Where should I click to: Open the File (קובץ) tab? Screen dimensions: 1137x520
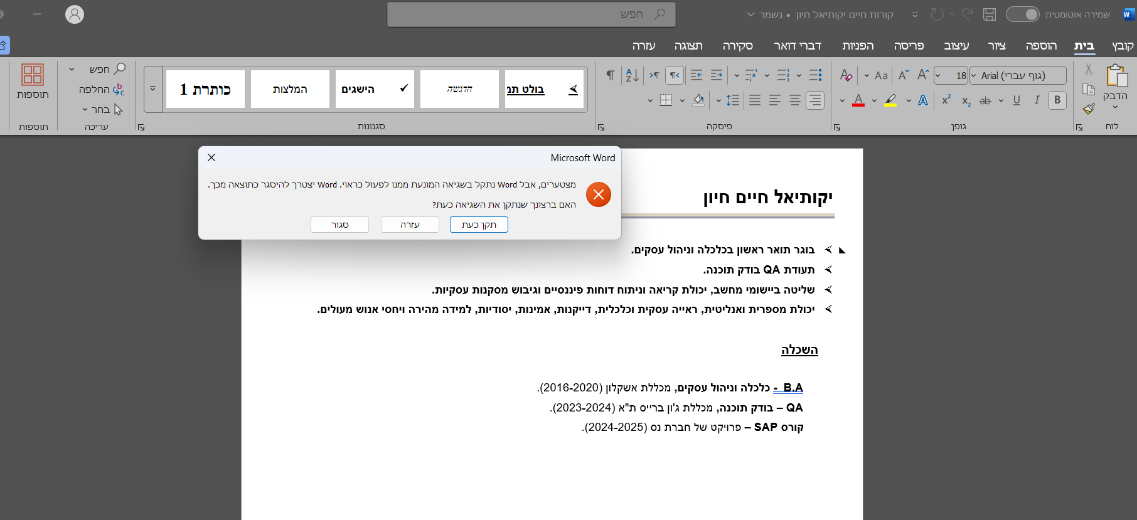[x=1123, y=46]
